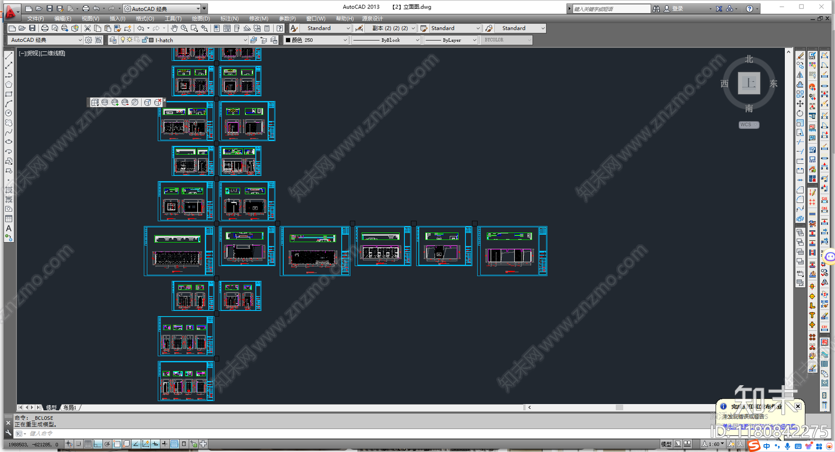
Task: Click the Text Style A icon
Action: (294, 28)
